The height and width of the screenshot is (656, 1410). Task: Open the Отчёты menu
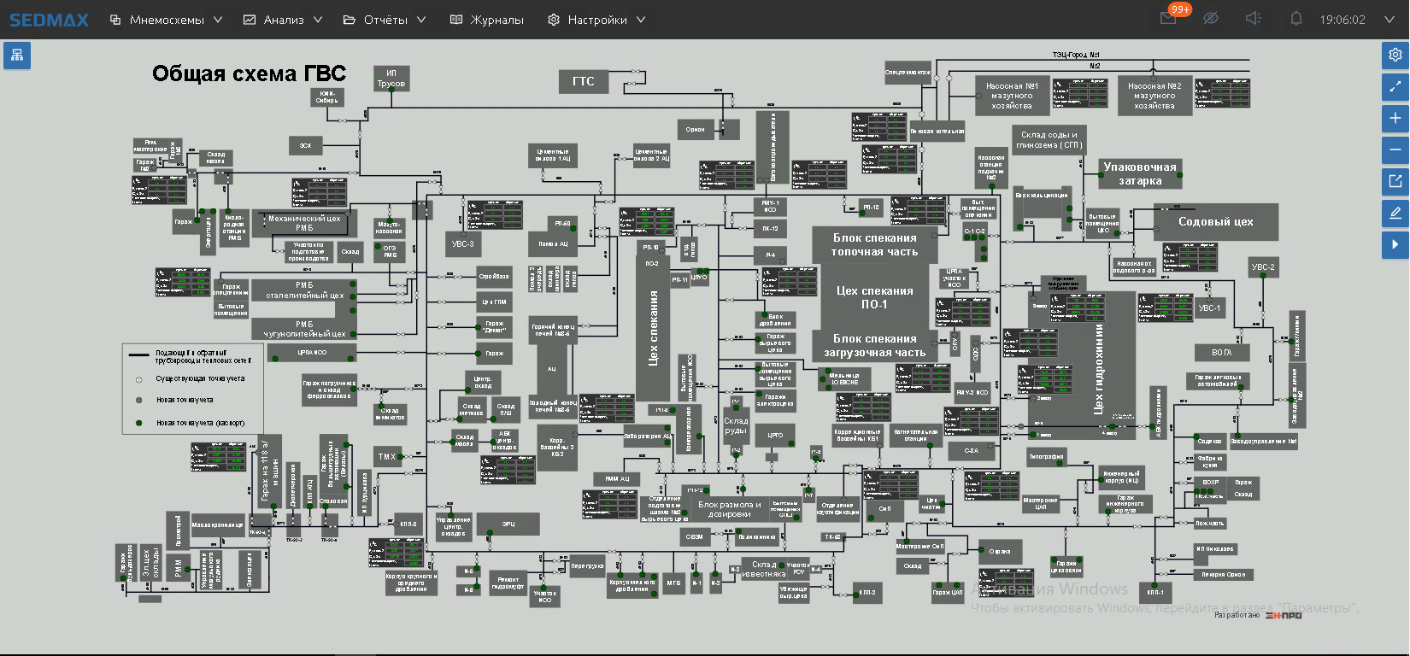coord(385,20)
